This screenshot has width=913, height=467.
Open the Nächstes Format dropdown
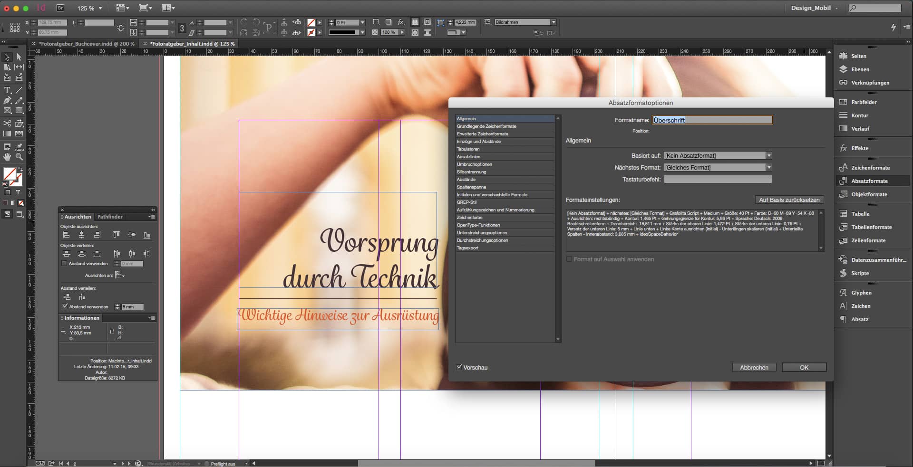pos(768,167)
